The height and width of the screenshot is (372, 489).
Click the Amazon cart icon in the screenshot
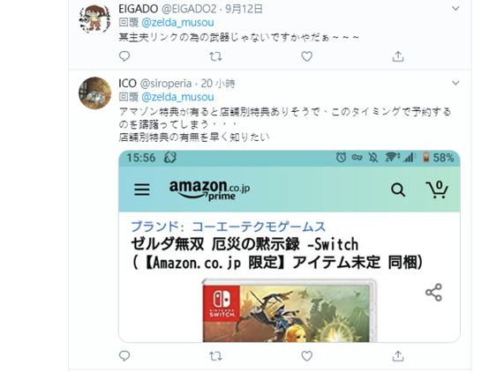tap(437, 190)
